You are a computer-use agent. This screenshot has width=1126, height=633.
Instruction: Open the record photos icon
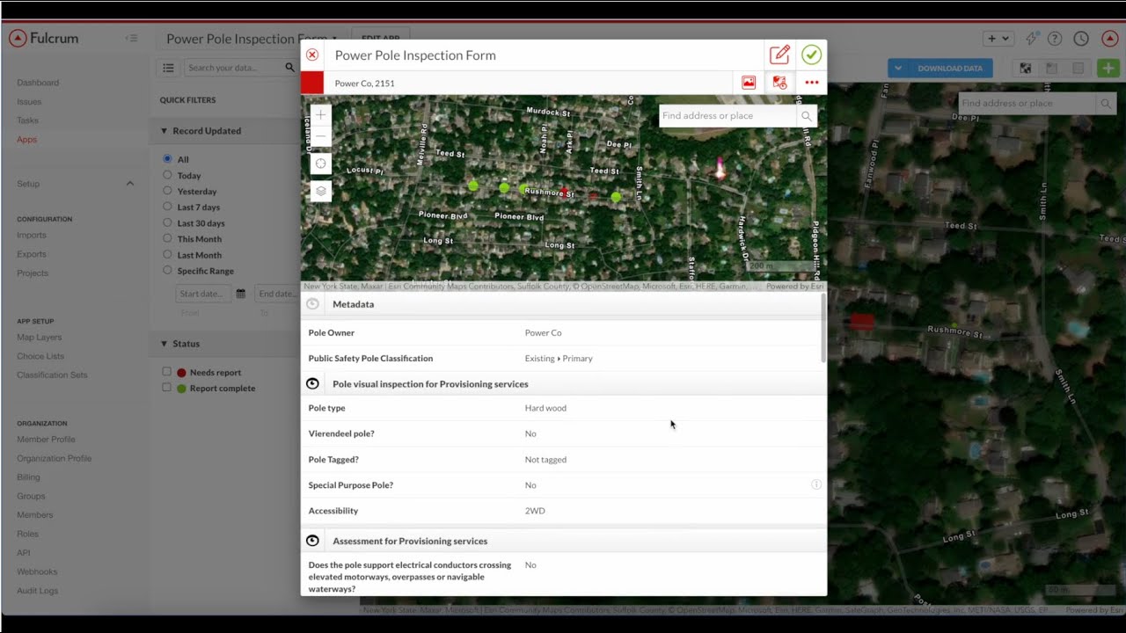point(749,83)
